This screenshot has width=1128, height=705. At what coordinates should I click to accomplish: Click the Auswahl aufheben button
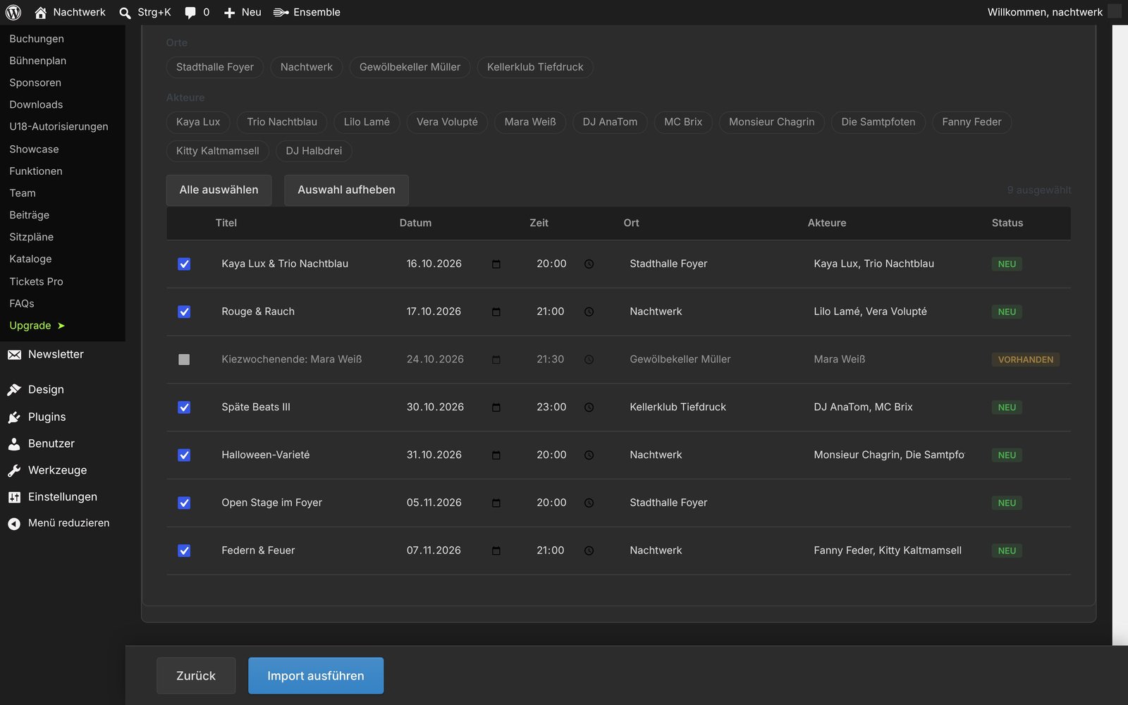point(346,190)
